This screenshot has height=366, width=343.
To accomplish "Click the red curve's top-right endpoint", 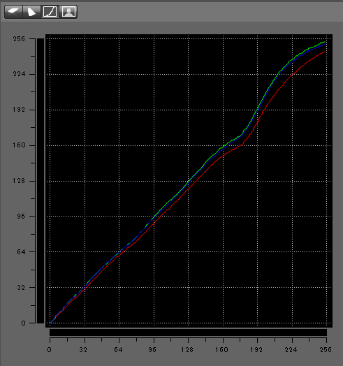I will click(x=325, y=52).
